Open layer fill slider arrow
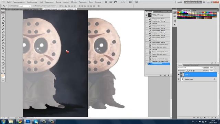The width and height of the screenshot is (220, 124). [x=214, y=71]
